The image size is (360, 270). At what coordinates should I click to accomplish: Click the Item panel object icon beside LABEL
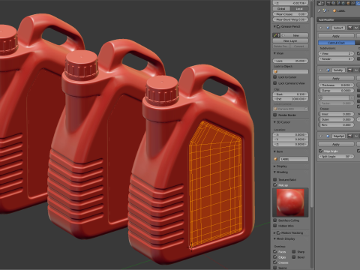tap(275, 159)
